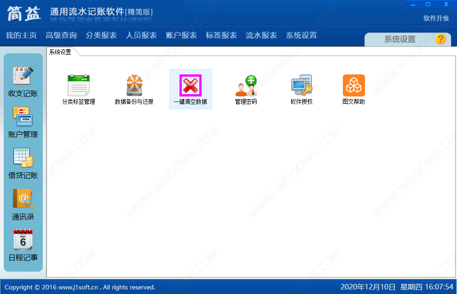Open 高级查询 menu

[x=61, y=35]
